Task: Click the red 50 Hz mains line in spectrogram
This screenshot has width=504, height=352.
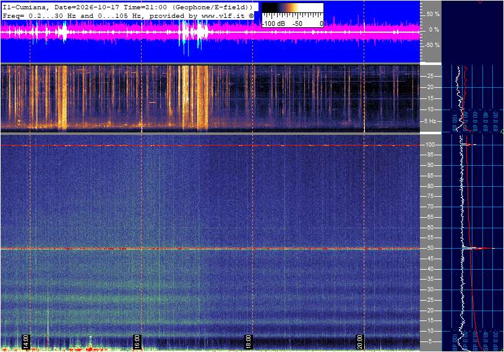Action: coord(210,249)
